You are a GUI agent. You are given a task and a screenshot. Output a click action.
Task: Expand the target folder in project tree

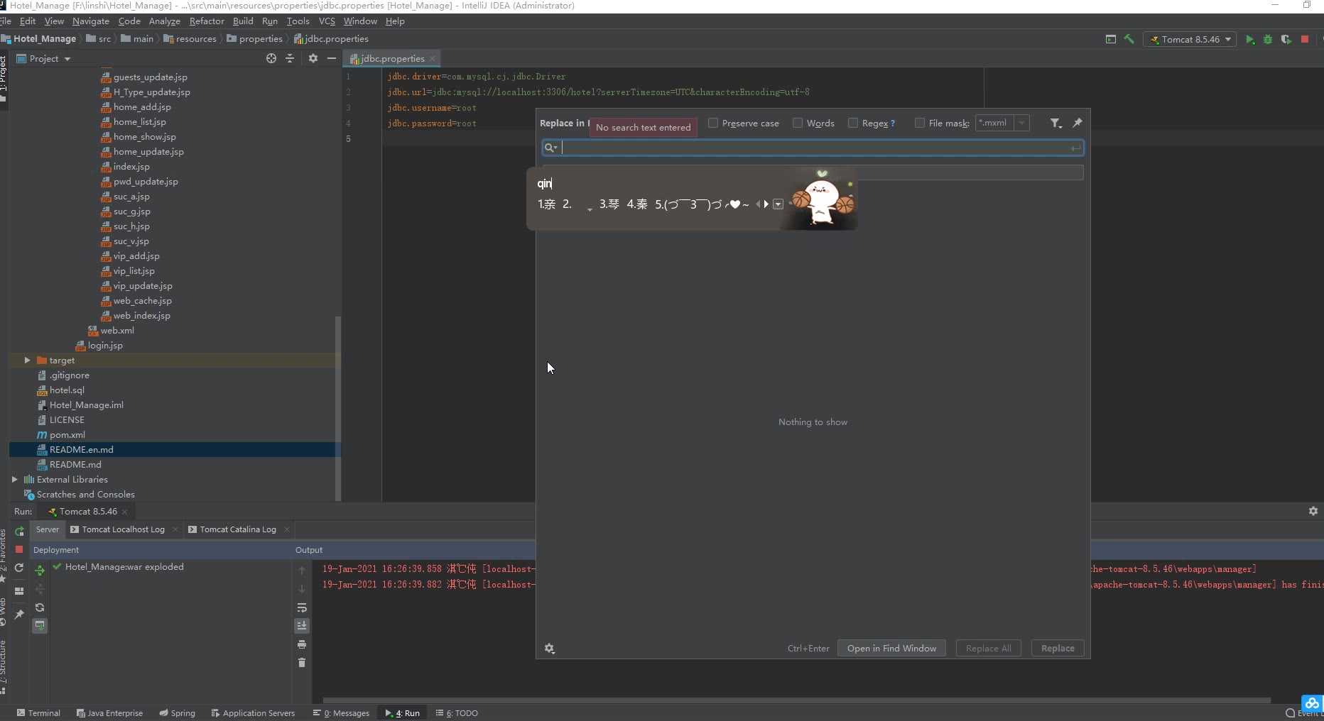[27, 360]
